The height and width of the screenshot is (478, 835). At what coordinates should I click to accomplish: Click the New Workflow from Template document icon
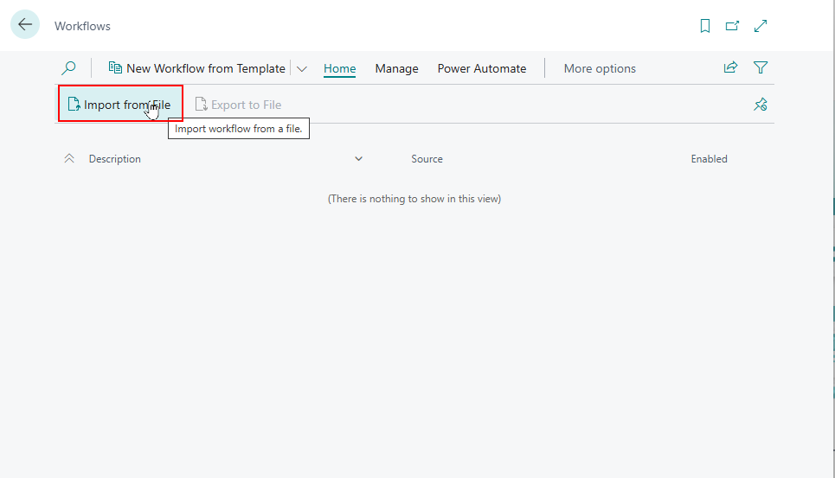[x=115, y=68]
